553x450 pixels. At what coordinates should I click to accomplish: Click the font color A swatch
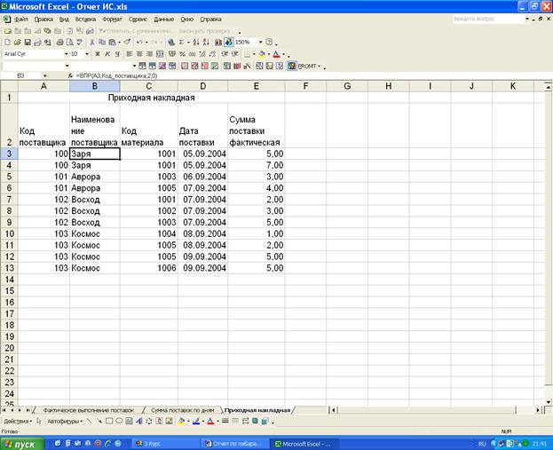click(x=276, y=53)
